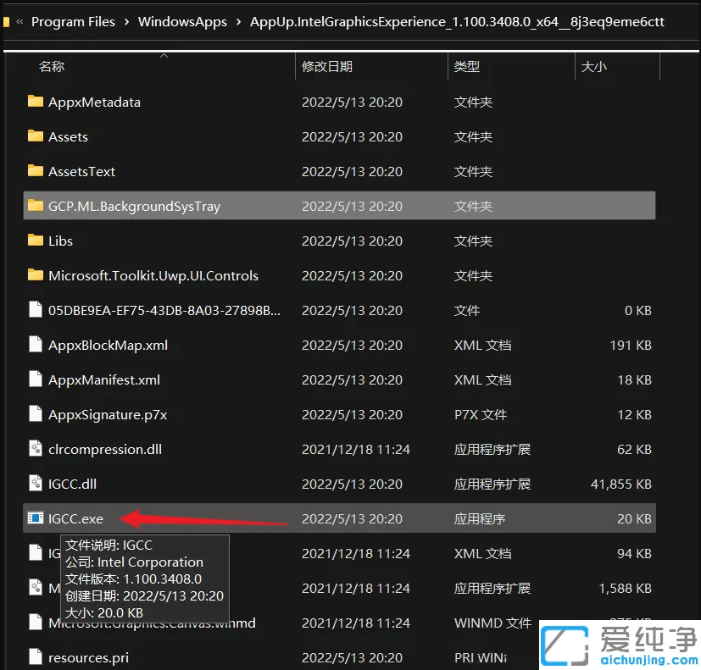Click the AppxMetadata folder icon

pos(35,102)
